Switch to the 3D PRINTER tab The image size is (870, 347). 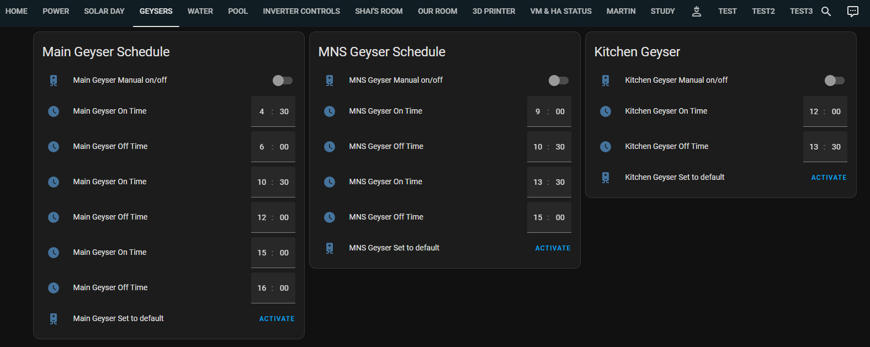494,11
